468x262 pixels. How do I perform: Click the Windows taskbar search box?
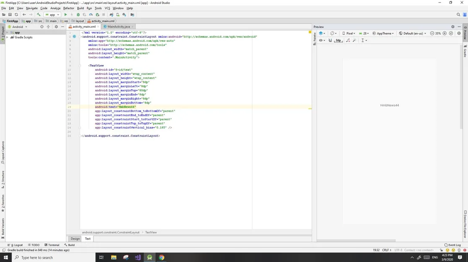54,257
